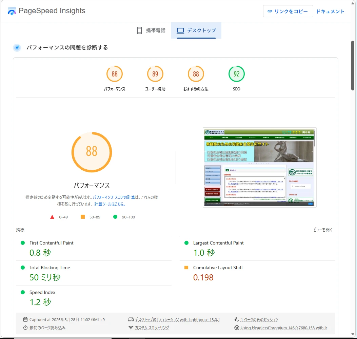357x339 pixels.
Task: Open the 計算ツールはこちら link
Action: coord(110,204)
